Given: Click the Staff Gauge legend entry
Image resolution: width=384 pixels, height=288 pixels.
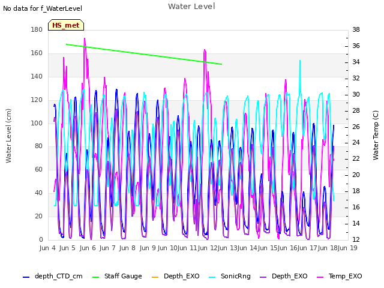Looking at the screenshot, I should [x=117, y=276].
